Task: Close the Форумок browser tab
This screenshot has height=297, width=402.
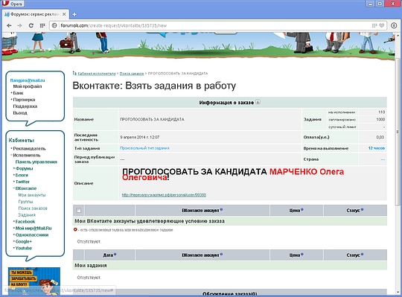Action: [x=64, y=14]
